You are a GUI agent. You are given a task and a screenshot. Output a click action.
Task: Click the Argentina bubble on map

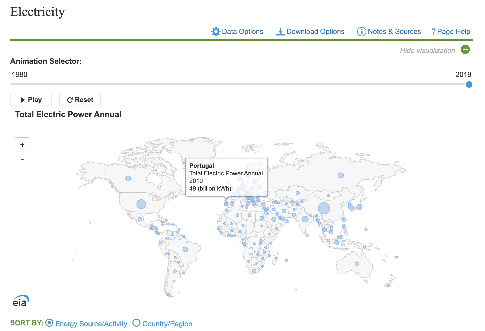[x=175, y=271]
